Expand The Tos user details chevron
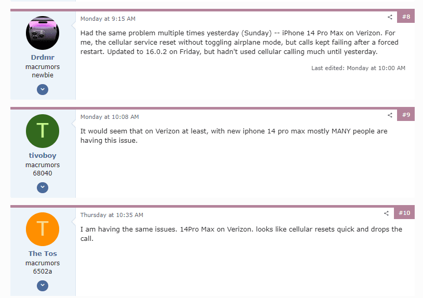The image size is (423, 298). coord(43,286)
